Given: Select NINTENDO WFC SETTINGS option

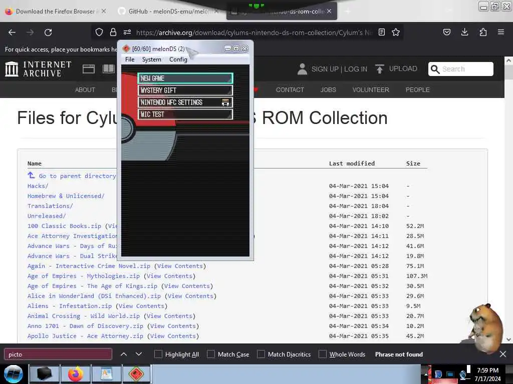Looking at the screenshot, I should [185, 102].
